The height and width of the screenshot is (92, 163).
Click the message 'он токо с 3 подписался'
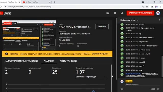tap(148, 46)
